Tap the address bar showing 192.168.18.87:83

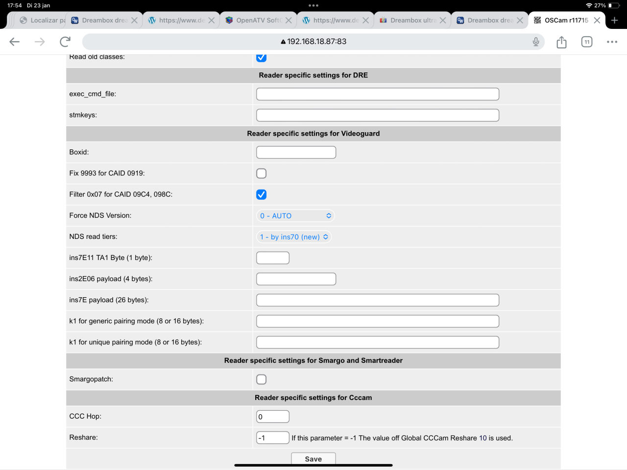313,42
